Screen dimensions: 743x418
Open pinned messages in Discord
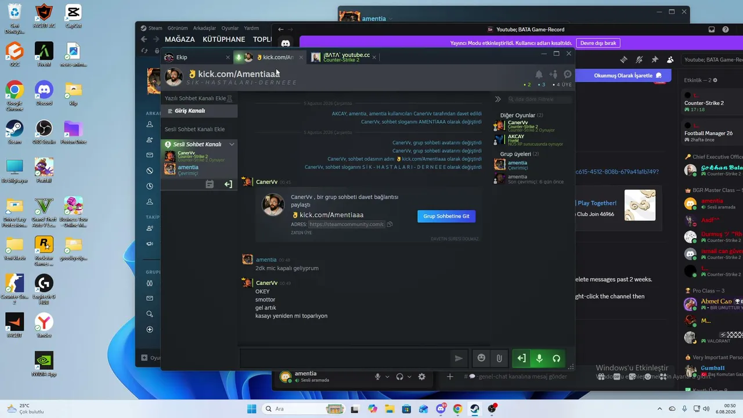coord(655,59)
